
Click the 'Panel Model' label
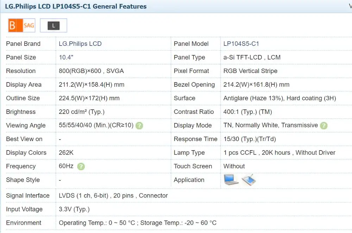pos(191,44)
